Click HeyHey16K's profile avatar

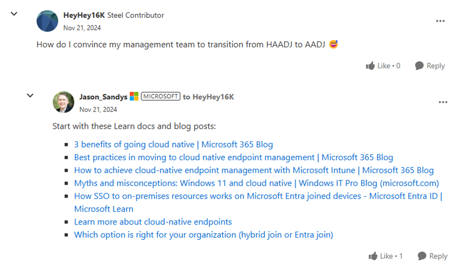coord(47,21)
